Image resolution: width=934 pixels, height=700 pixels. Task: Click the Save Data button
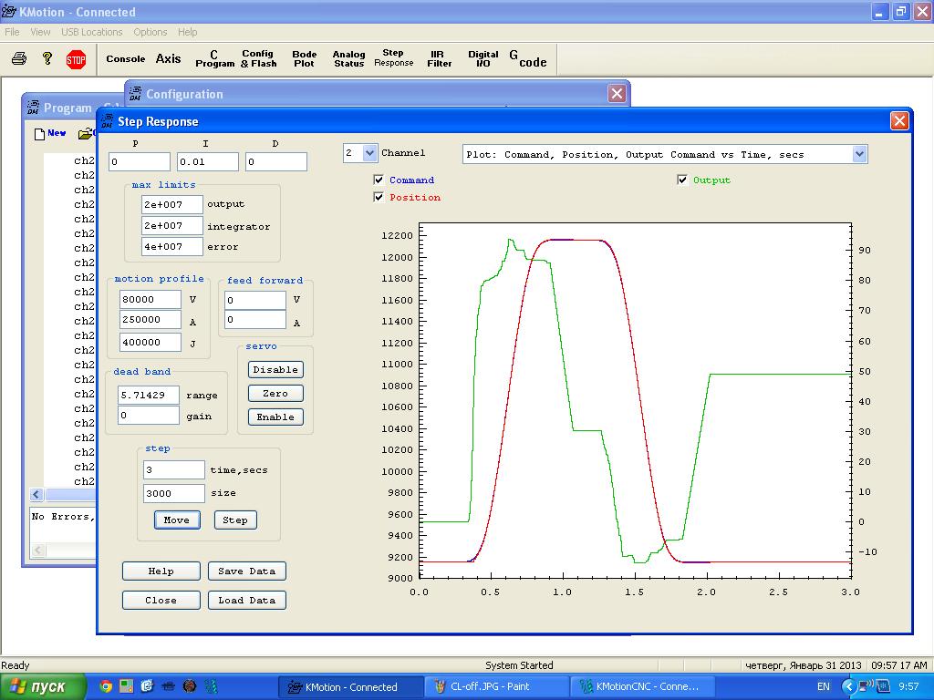click(247, 571)
